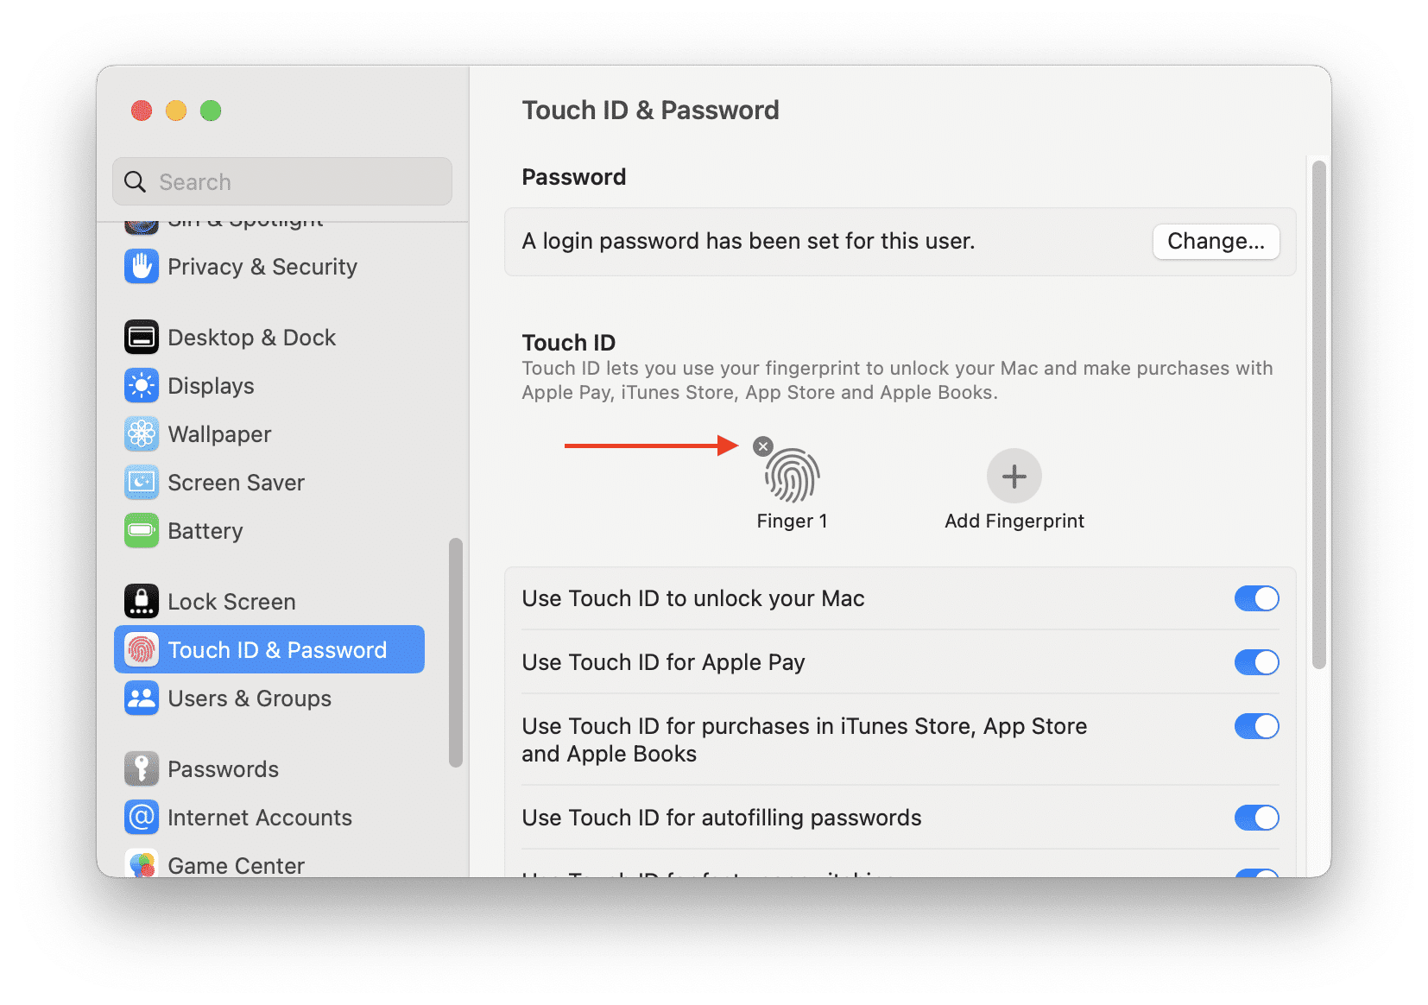Open Passwords settings

click(x=269, y=769)
